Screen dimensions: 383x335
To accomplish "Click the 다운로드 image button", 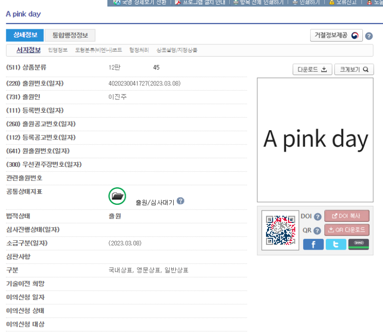I will (312, 69).
